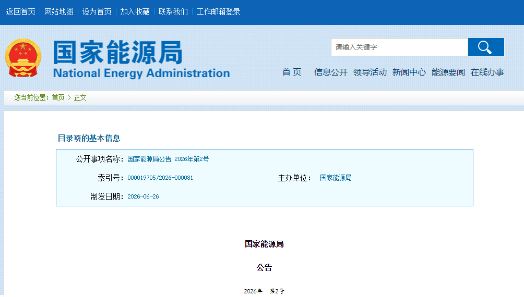The width and height of the screenshot is (524, 297).
Task: Click 首页 in the breadcrumb
Action: [x=58, y=97]
